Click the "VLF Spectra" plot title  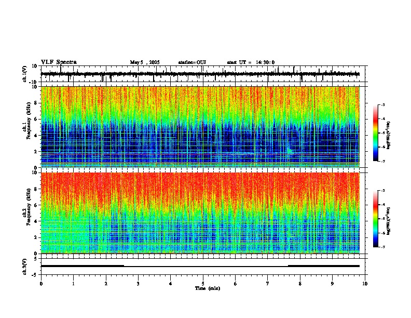click(x=59, y=62)
